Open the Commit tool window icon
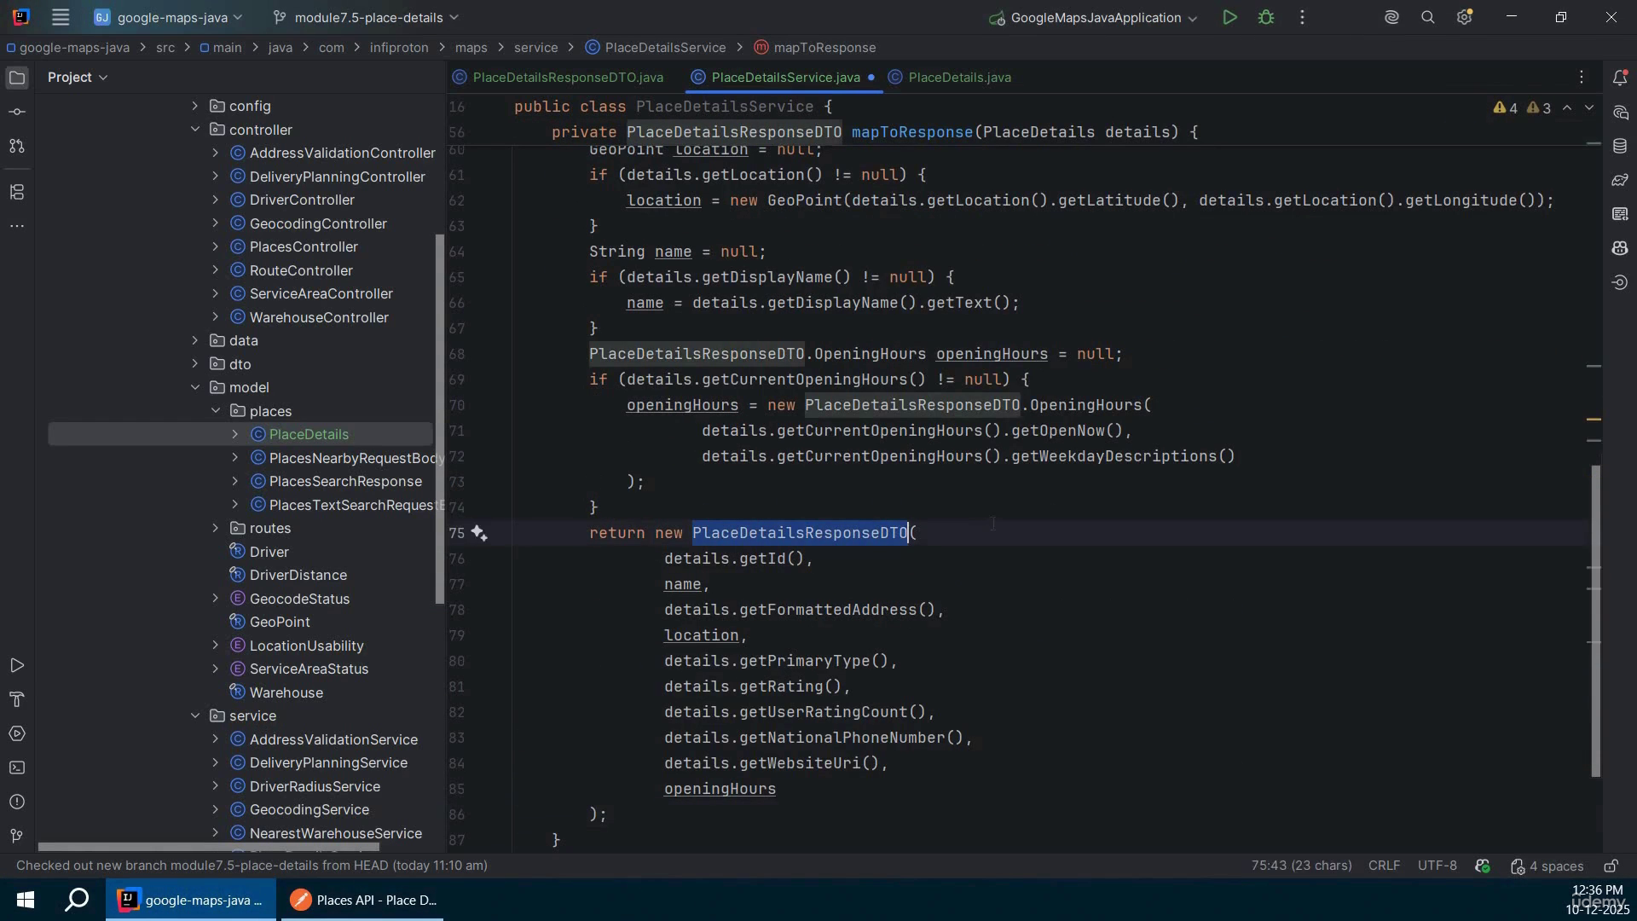The width and height of the screenshot is (1637, 921). [x=17, y=112]
